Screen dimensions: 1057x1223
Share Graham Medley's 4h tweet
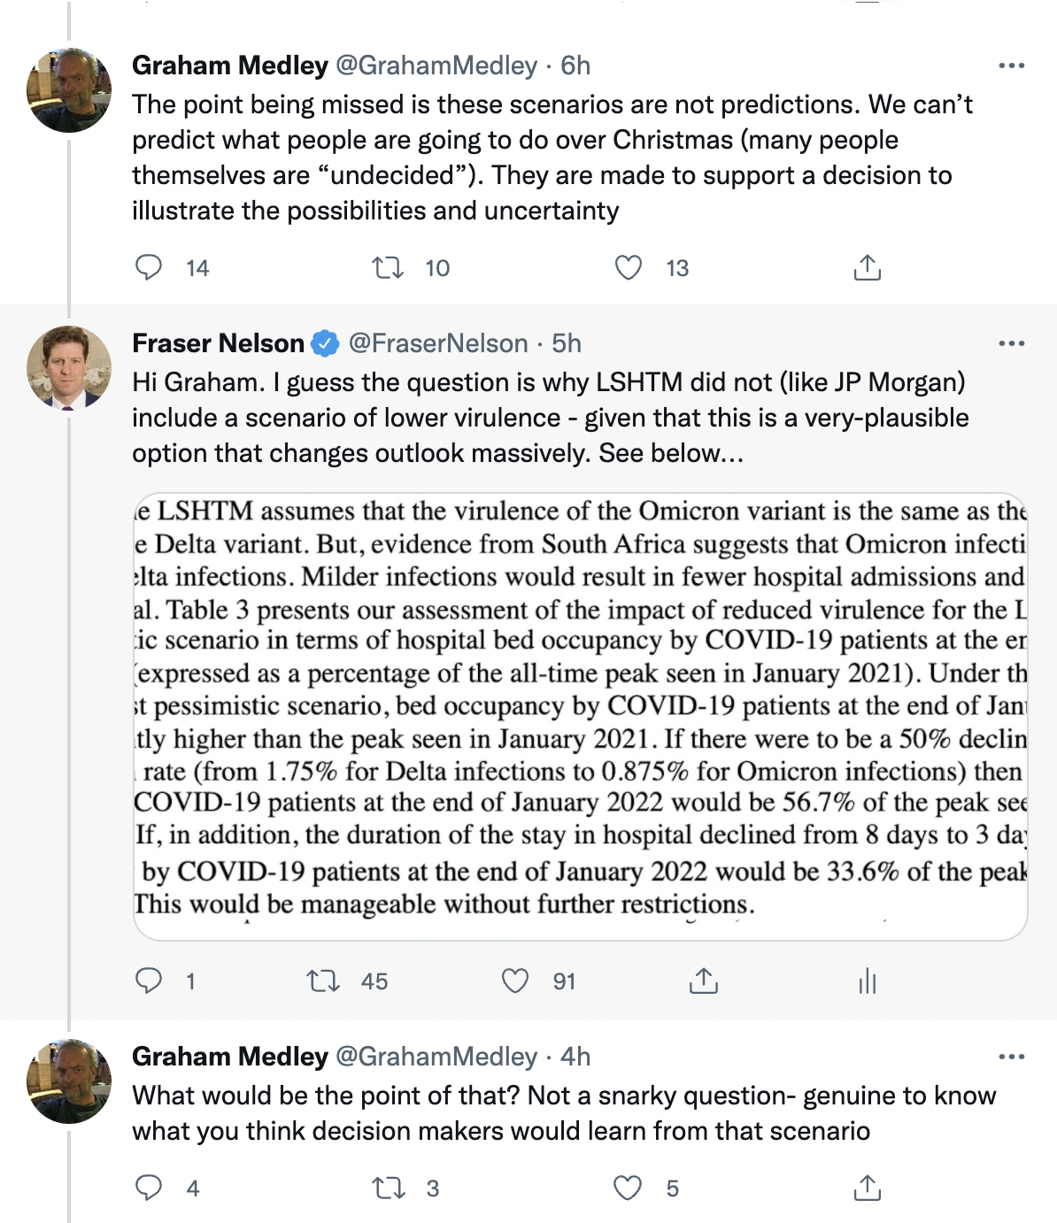pos(868,1188)
